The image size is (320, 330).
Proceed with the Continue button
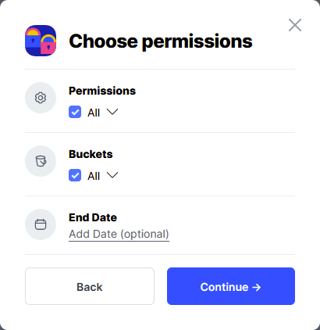[231, 286]
